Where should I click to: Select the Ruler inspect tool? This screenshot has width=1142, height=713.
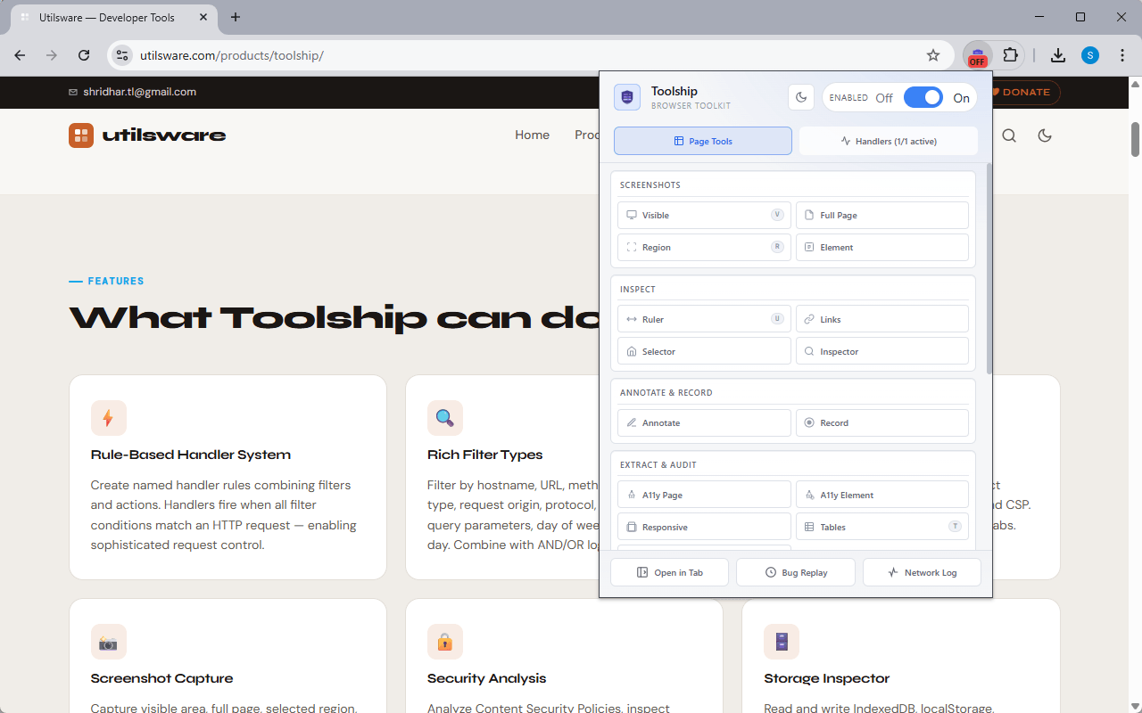pyautogui.click(x=703, y=318)
